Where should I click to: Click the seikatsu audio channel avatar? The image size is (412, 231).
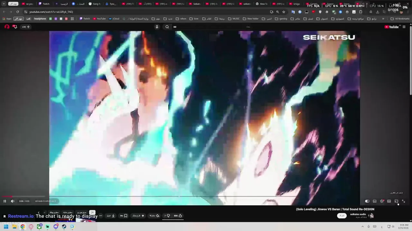pos(371,216)
